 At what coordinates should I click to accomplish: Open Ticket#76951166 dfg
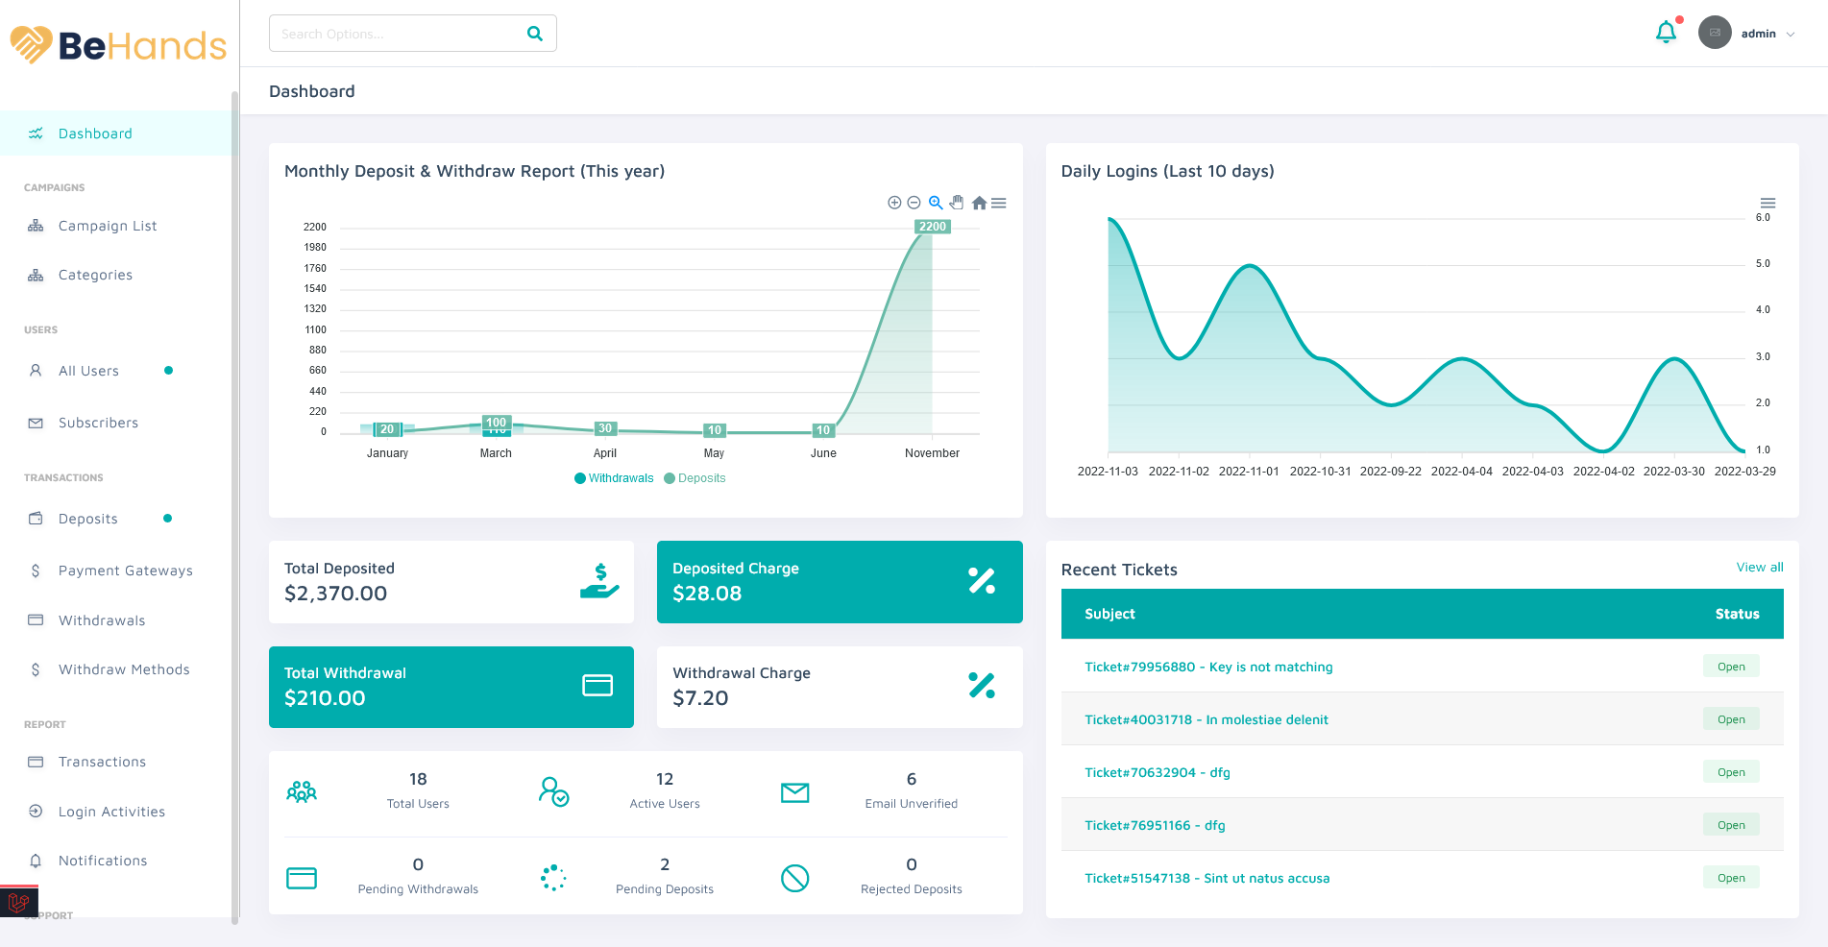pyautogui.click(x=1155, y=825)
